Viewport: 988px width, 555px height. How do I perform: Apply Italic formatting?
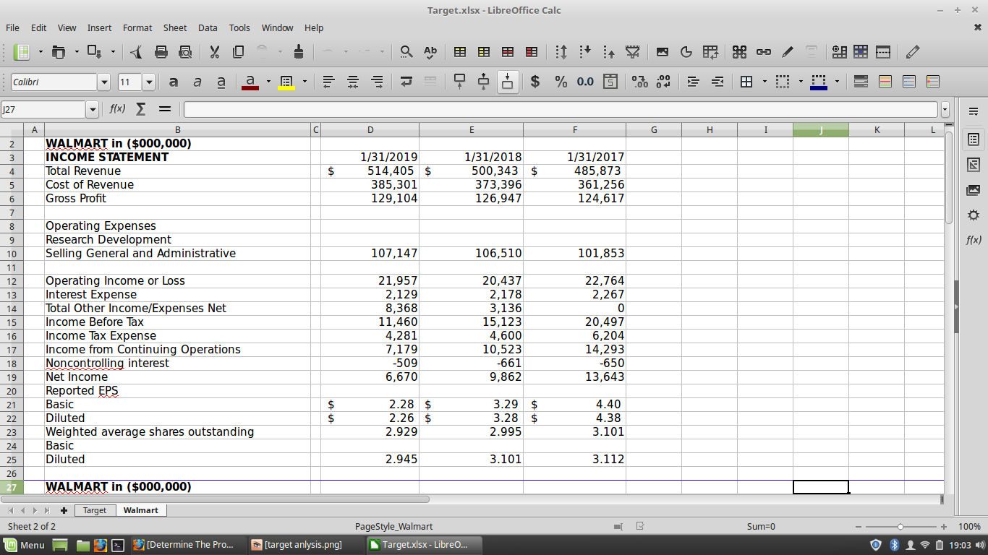pos(197,82)
